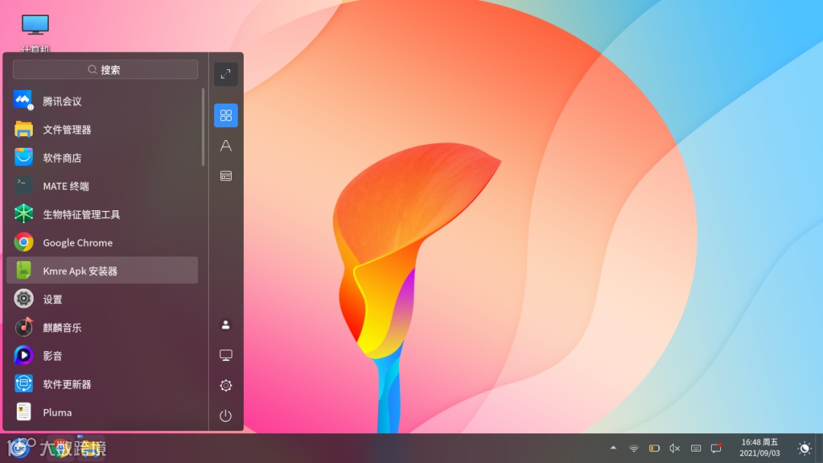The height and width of the screenshot is (463, 823).
Task: Open keyboard input method tray icon
Action: pyautogui.click(x=696, y=449)
